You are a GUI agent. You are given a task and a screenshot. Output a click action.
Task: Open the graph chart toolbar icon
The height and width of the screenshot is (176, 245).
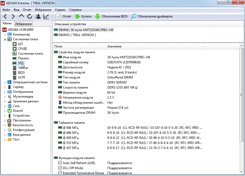46,16
